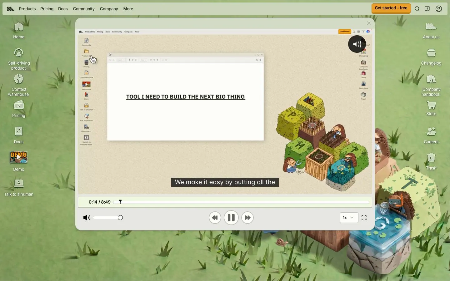Open the Self-driving product desktop icon
Viewport: 450px width, 281px height.
[x=19, y=59]
